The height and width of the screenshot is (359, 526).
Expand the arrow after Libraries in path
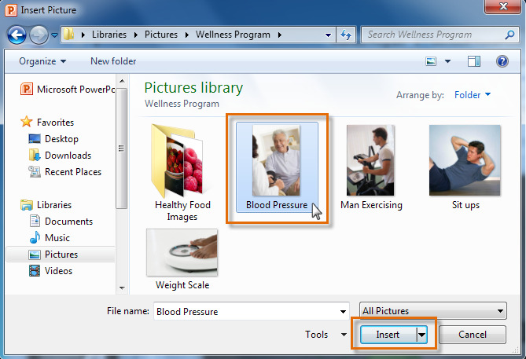point(136,35)
